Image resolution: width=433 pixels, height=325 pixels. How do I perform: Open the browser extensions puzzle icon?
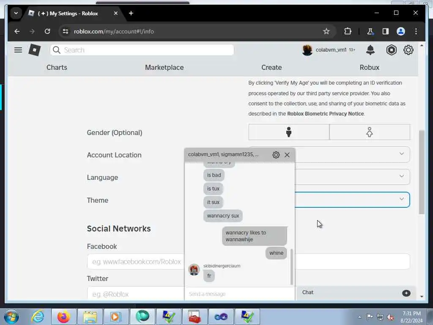[x=348, y=31]
